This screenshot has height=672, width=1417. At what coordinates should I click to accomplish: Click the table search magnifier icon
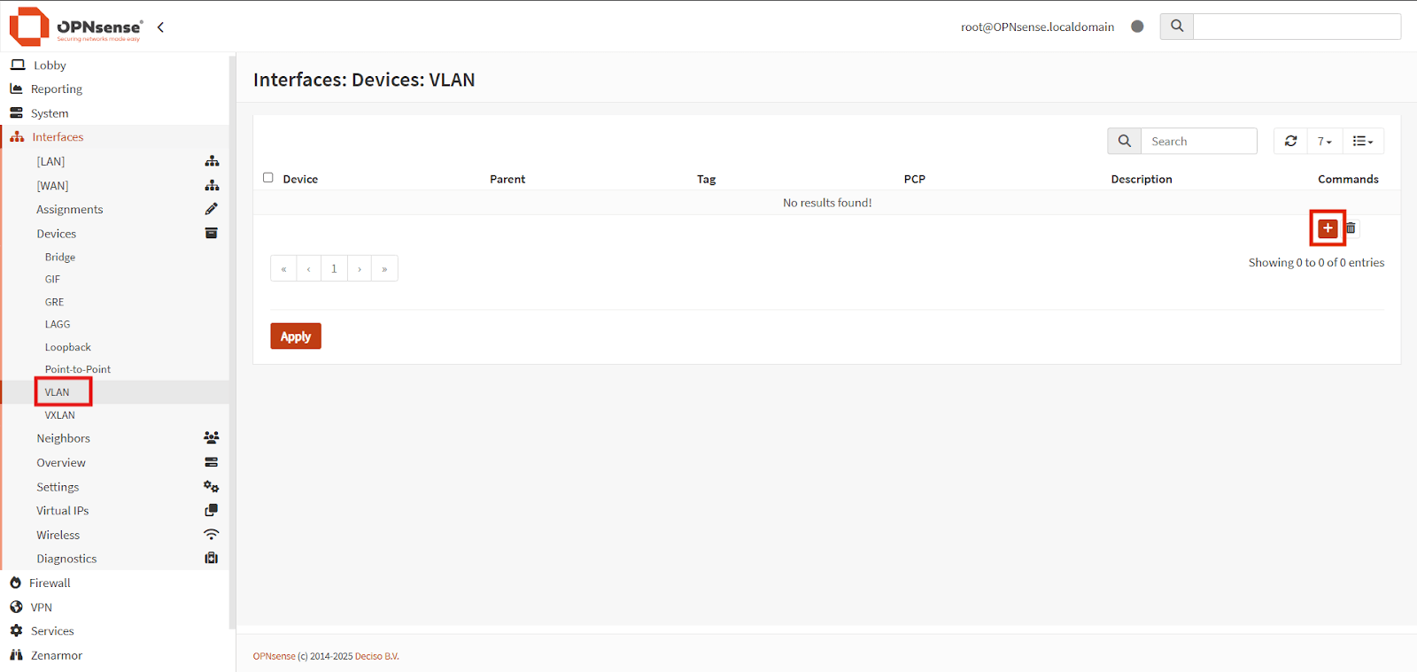[x=1124, y=141]
